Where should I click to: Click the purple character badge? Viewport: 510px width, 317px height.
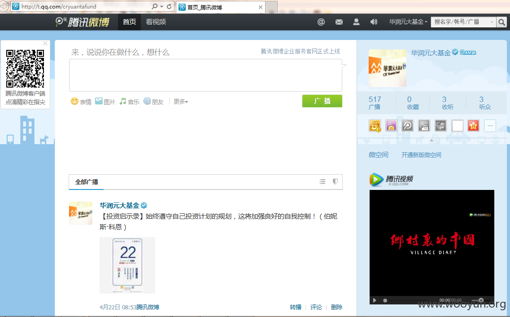coord(391,126)
